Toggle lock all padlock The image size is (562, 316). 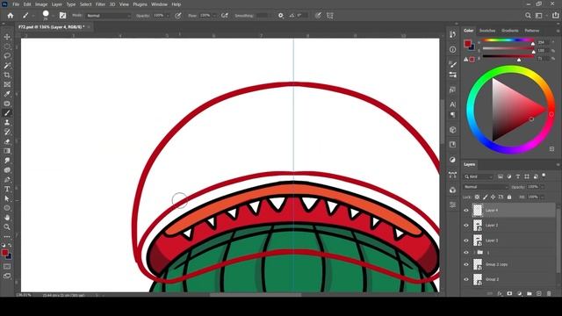coord(509,197)
